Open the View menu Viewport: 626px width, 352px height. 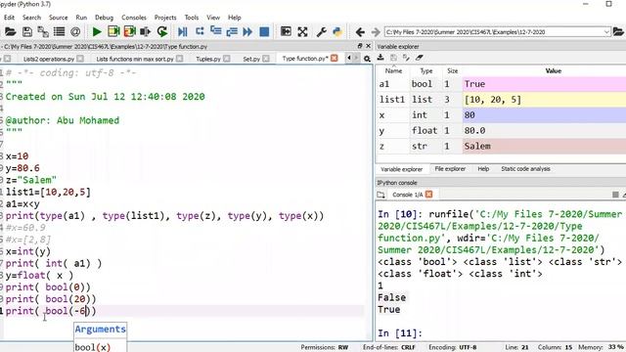pyautogui.click(x=213, y=18)
